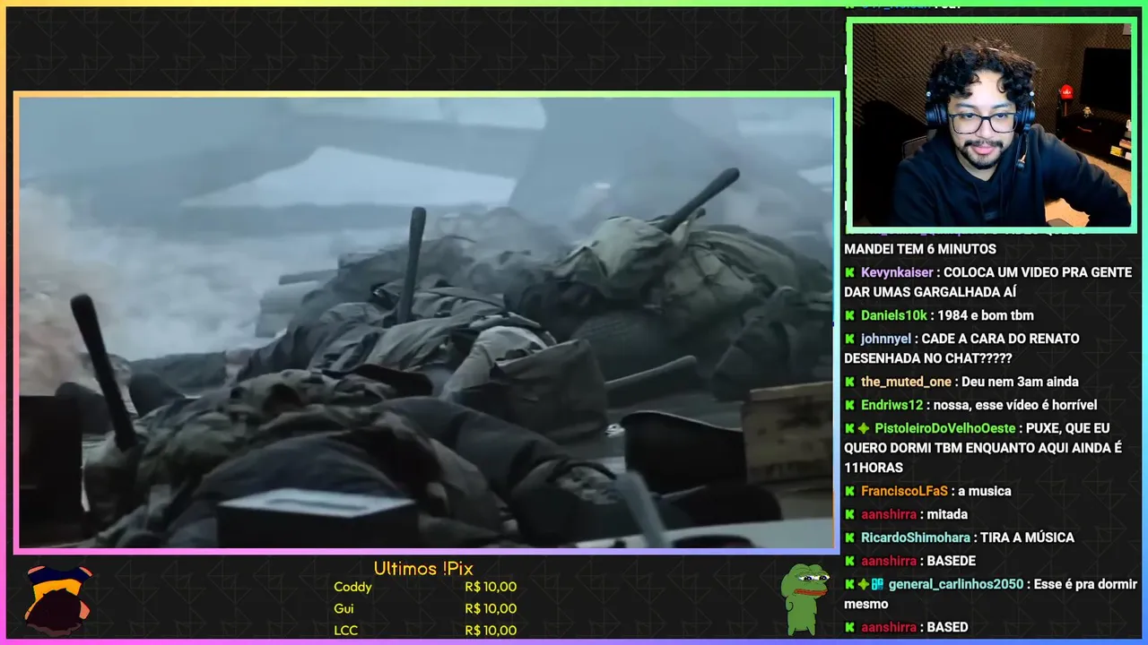Open general_carlinhos2050's username in chat

tap(956, 584)
